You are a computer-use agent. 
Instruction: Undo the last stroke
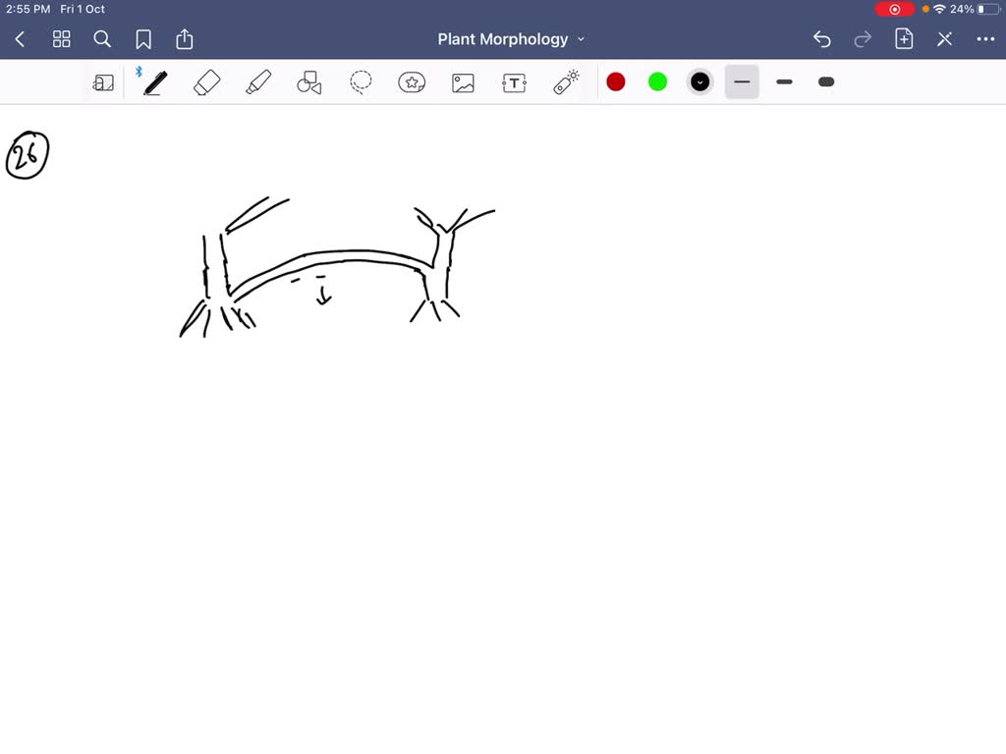click(822, 39)
